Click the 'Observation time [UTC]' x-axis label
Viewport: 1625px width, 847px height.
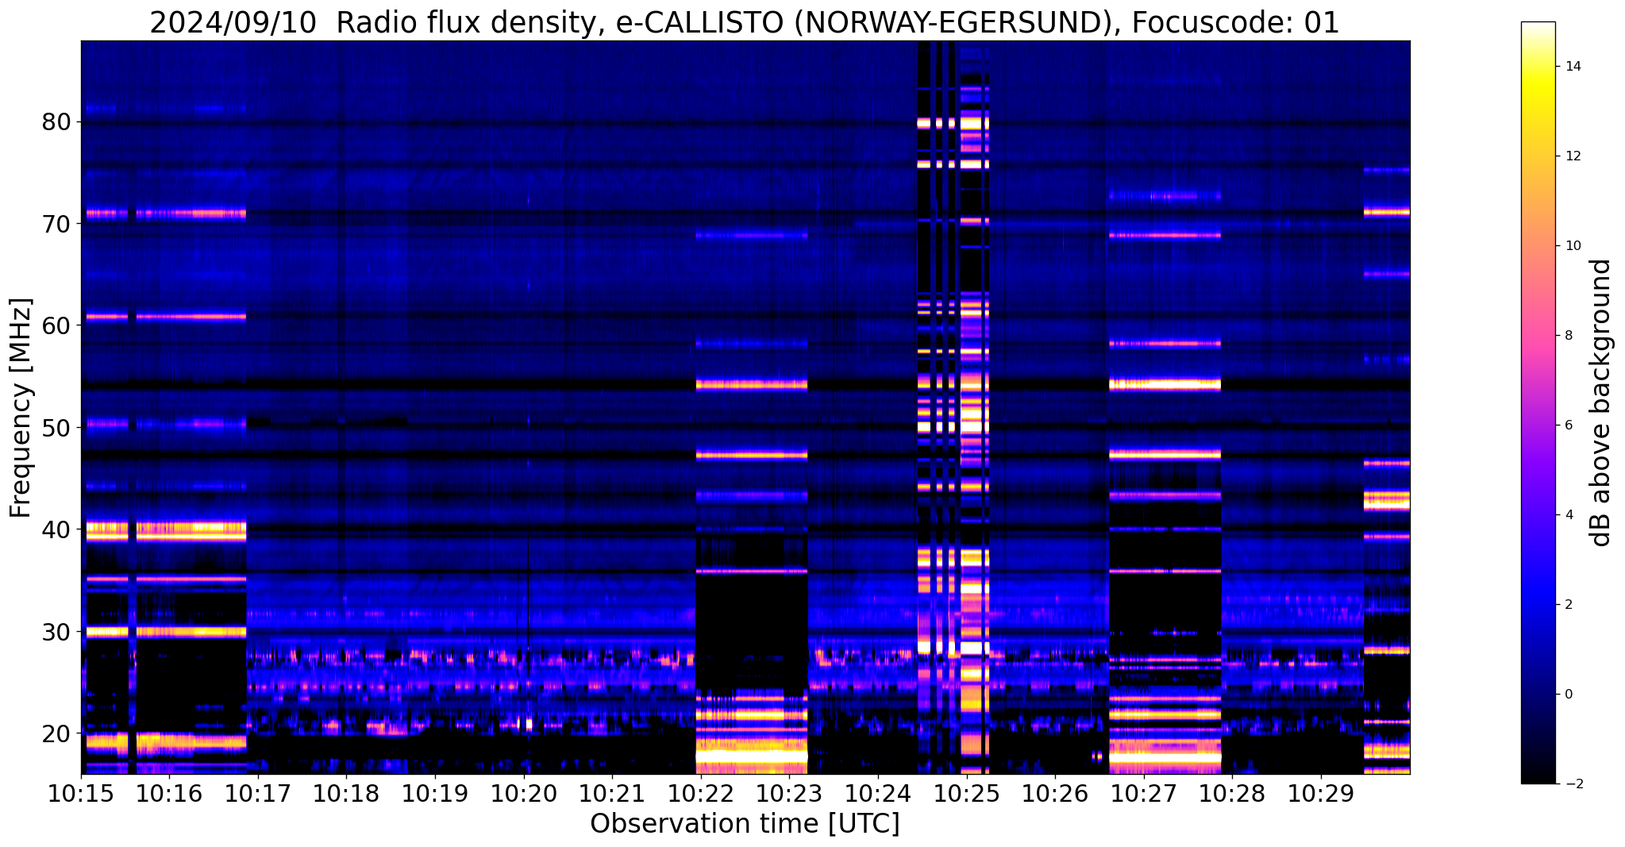745,824
